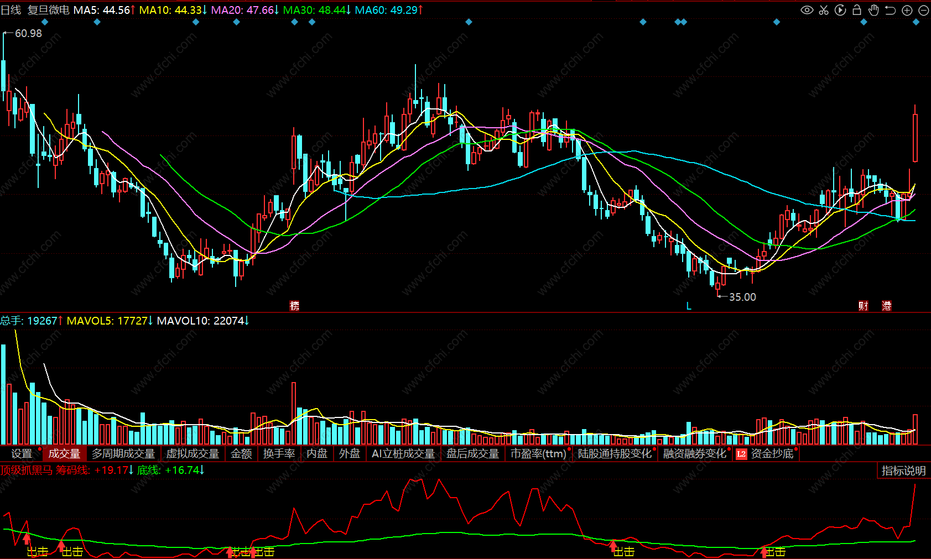Select the 金额 tab

(241, 454)
